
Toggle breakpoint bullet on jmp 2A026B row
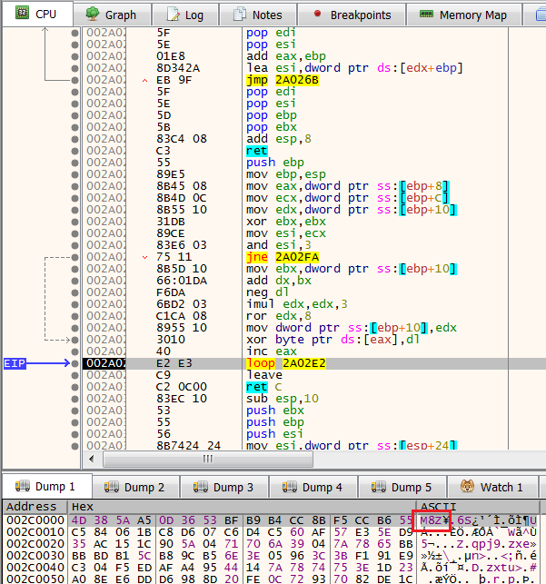click(74, 80)
